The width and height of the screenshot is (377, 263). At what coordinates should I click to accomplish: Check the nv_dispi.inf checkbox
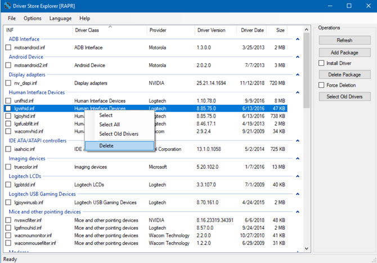pos(8,83)
